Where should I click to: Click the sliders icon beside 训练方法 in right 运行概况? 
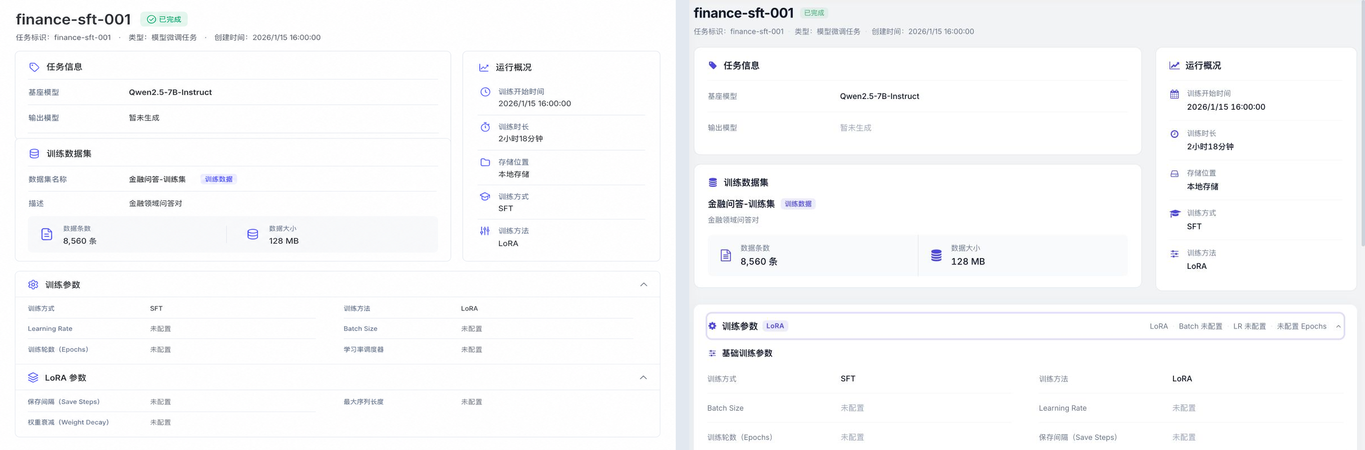coord(1174,254)
